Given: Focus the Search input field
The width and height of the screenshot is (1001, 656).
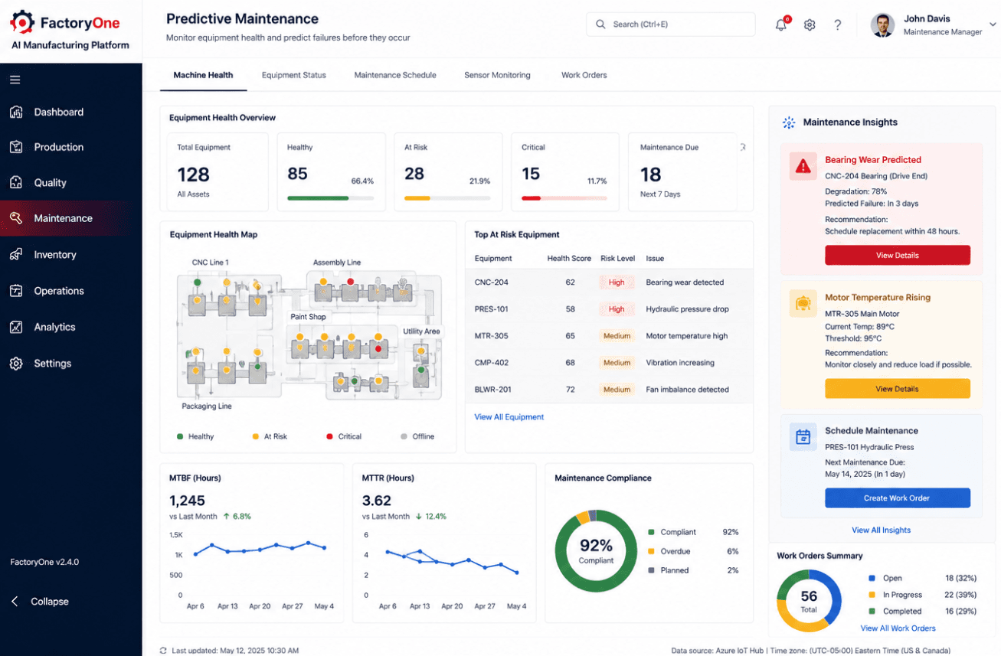Looking at the screenshot, I should click(671, 24).
